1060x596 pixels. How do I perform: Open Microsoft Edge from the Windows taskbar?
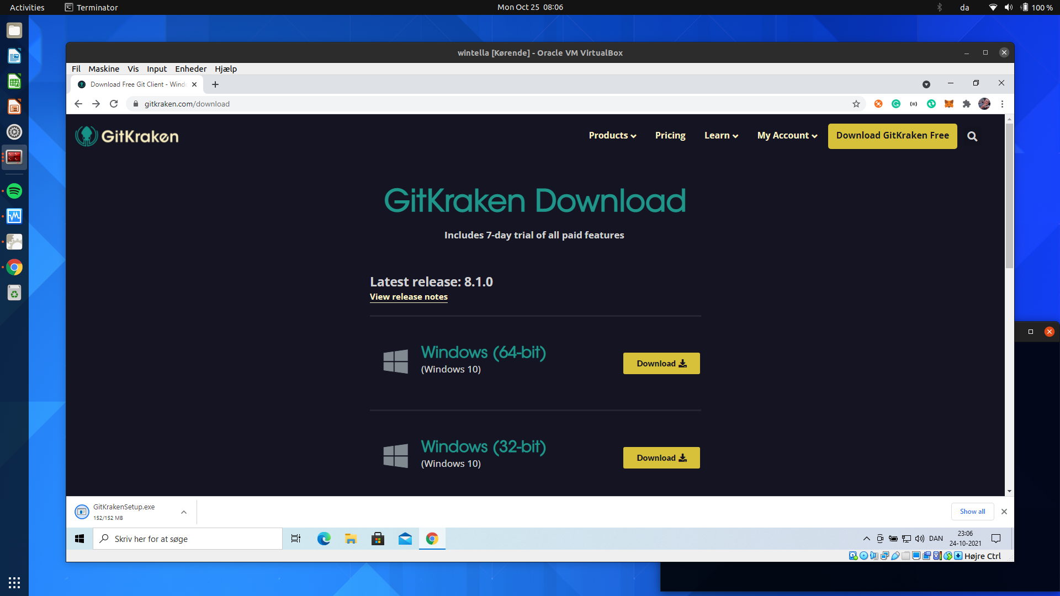point(324,539)
